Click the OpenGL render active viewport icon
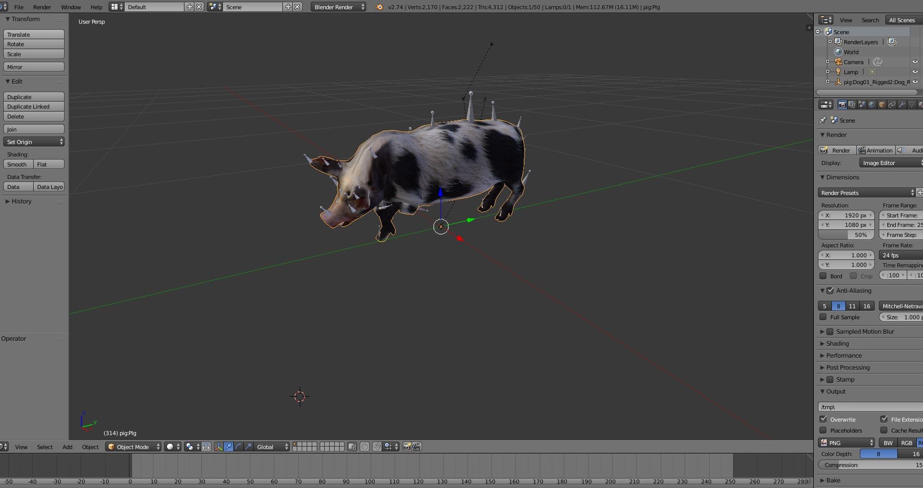Viewport: 923px width, 488px height. (407, 447)
